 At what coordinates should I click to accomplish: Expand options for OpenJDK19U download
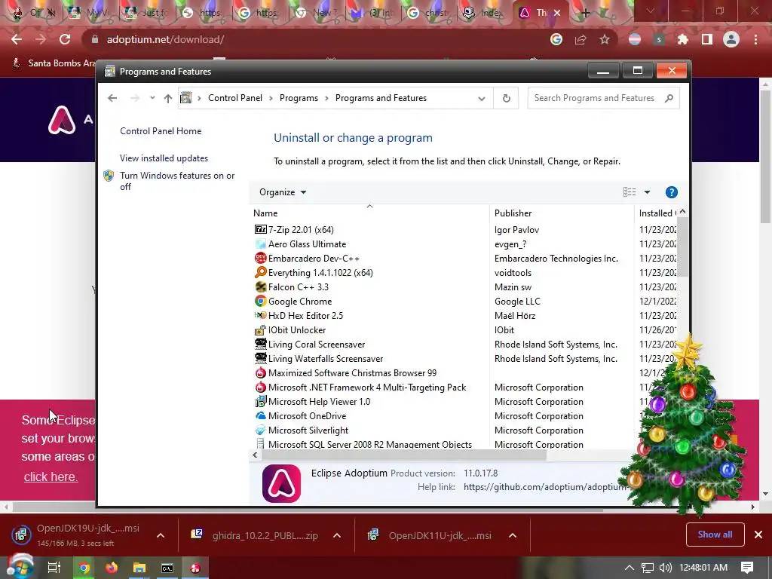161,535
